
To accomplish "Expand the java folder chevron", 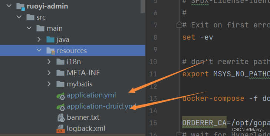I will pyautogui.click(x=39, y=39).
